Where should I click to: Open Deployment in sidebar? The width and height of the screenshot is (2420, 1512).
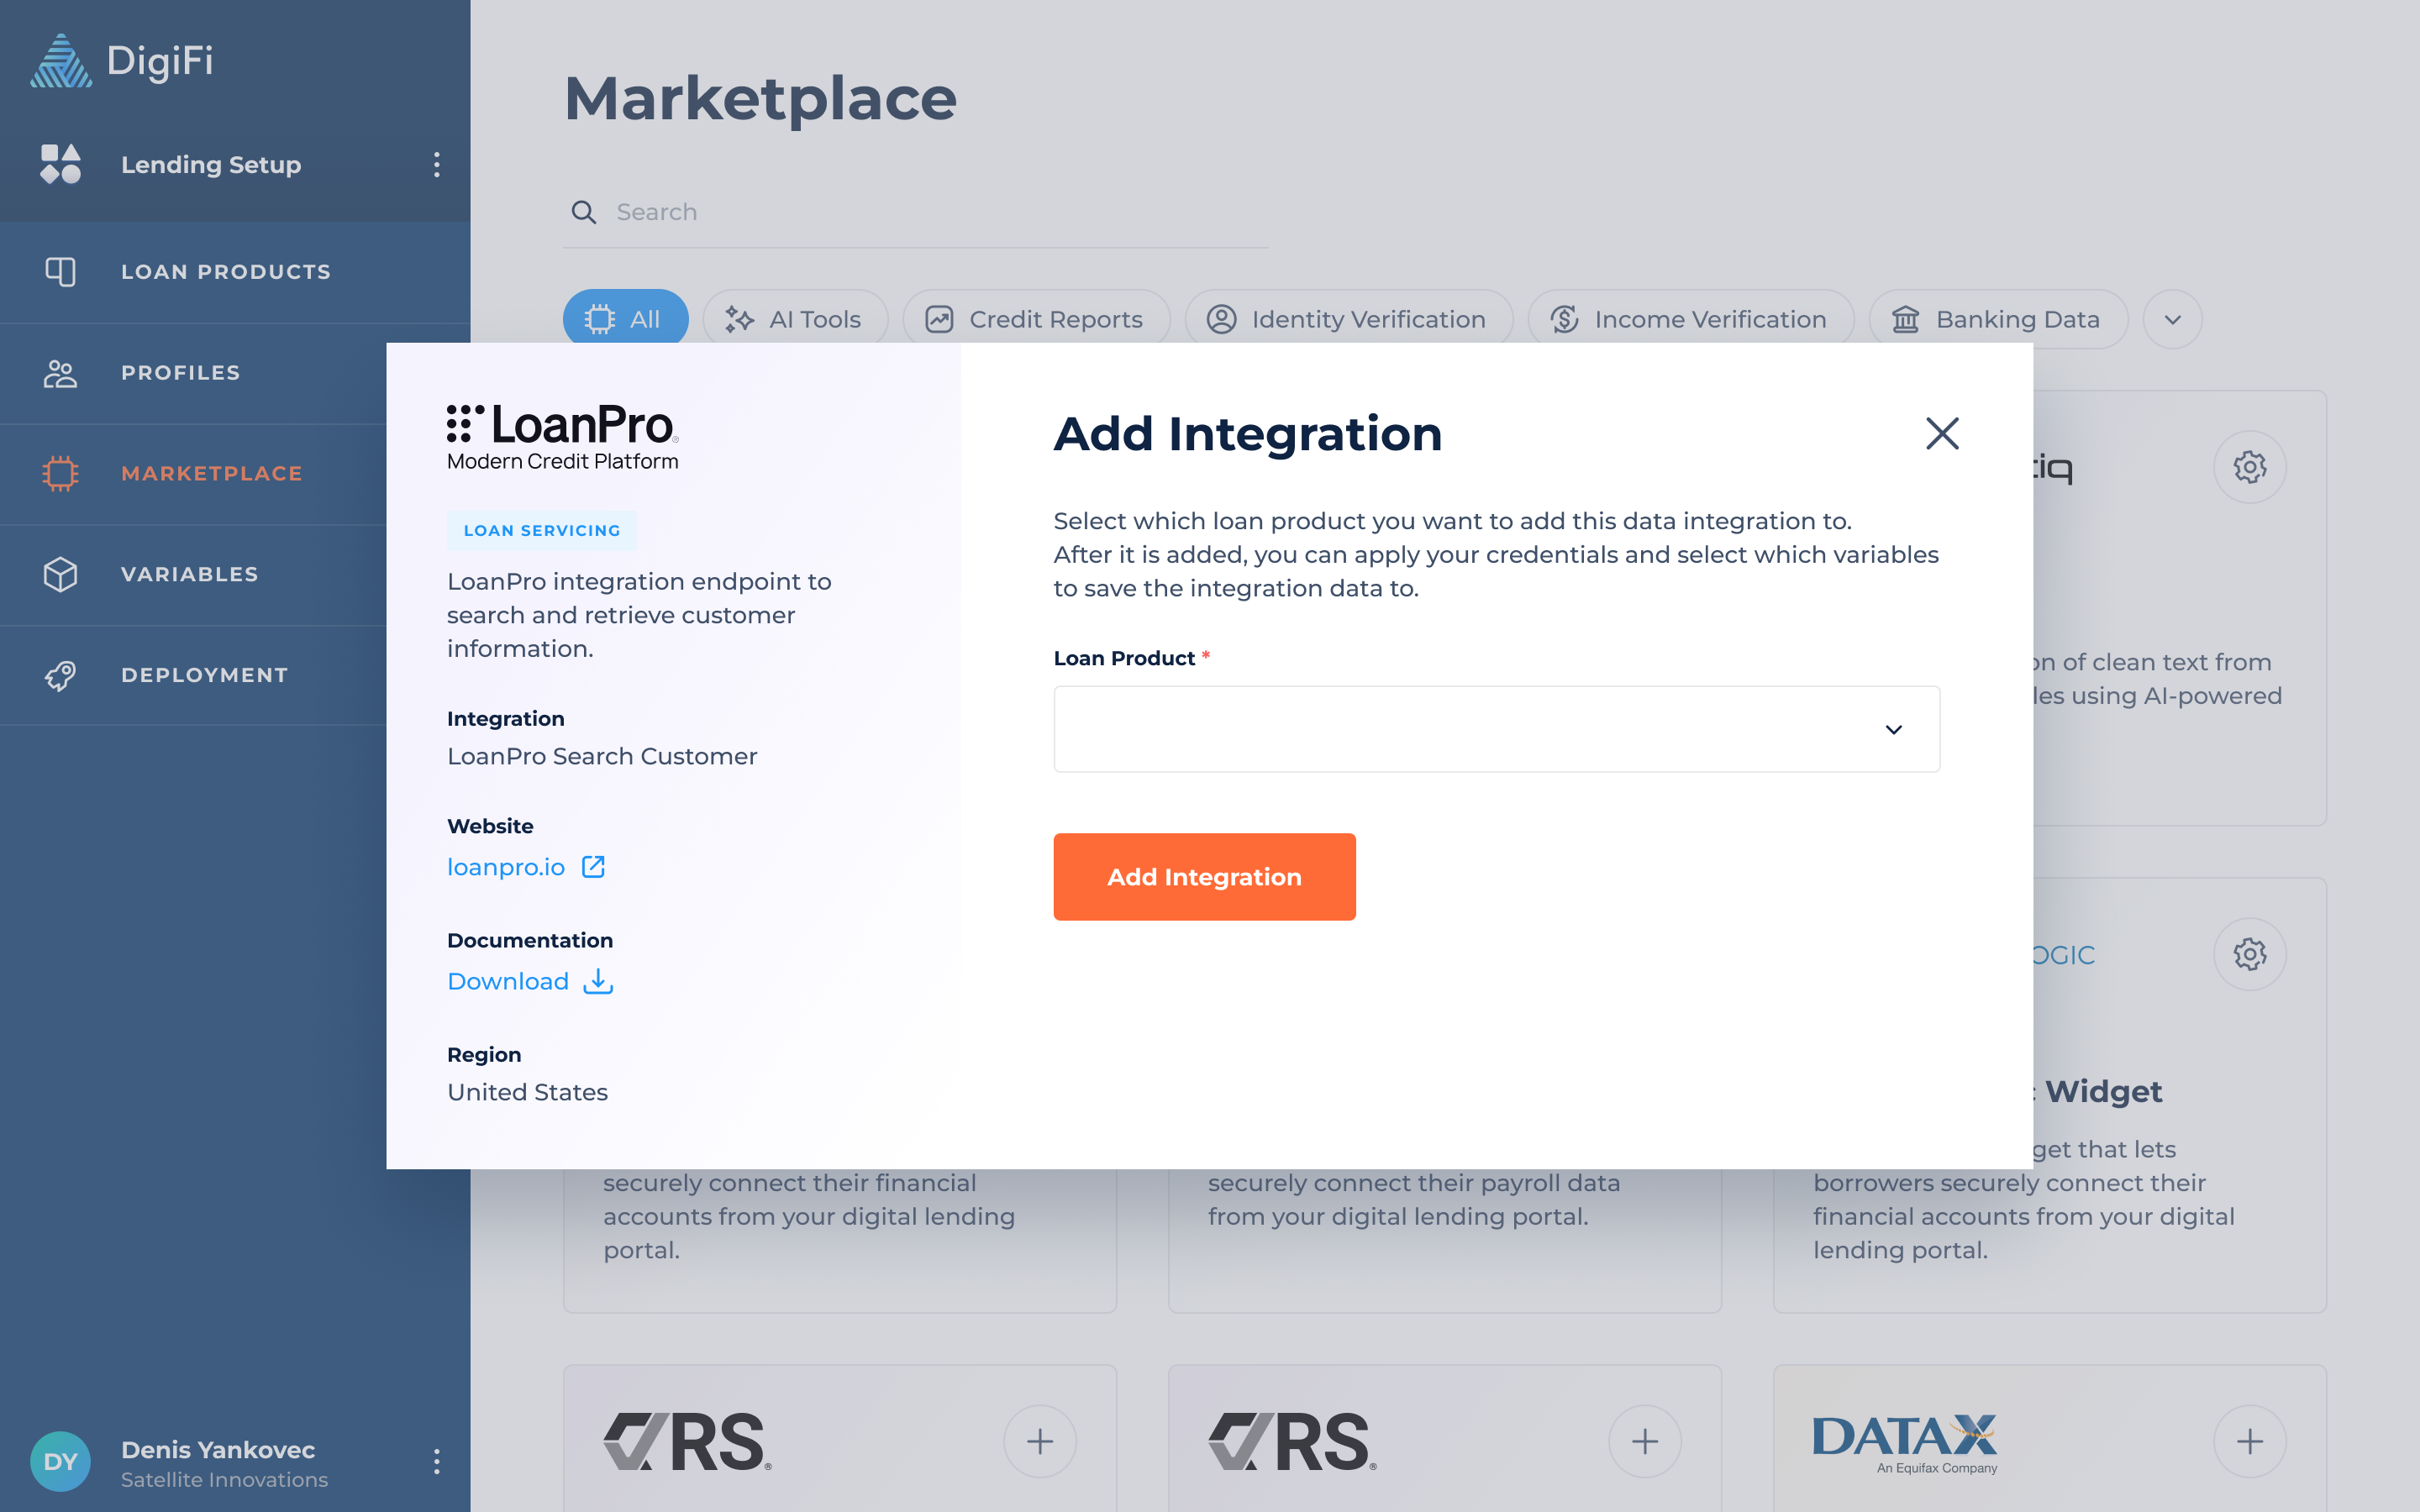click(x=235, y=676)
